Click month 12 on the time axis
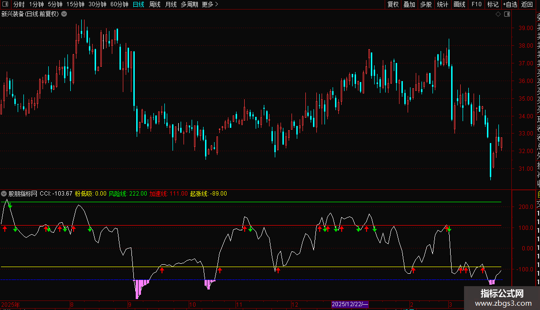Image resolution: width=540 pixels, height=310 pixels. pos(295,304)
